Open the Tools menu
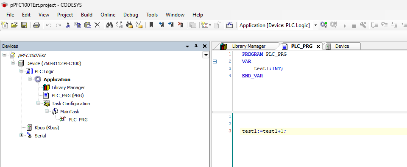Image resolution: width=407 pixels, height=167 pixels. pos(152,15)
